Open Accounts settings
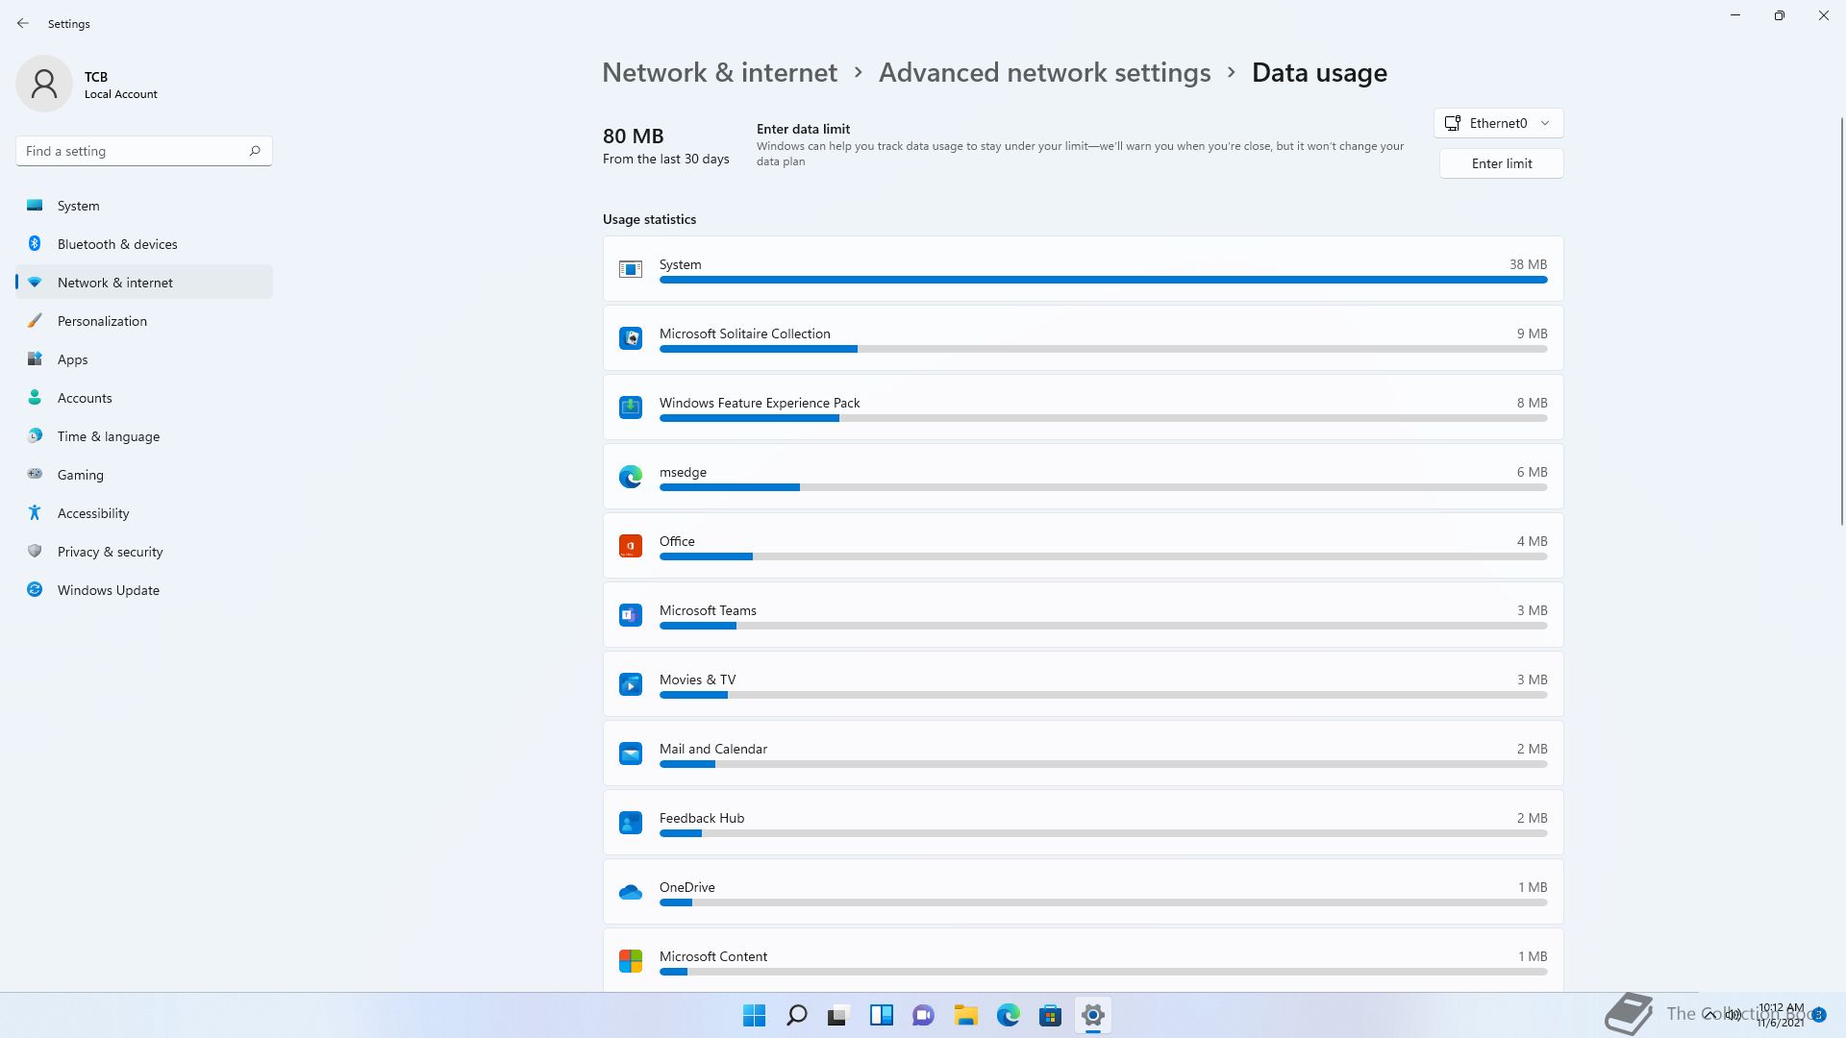Viewport: 1846px width, 1038px height. [144, 398]
